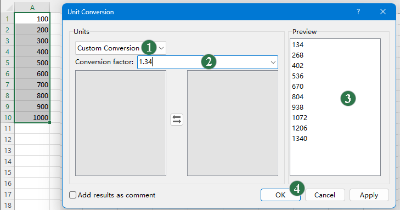The image size is (400, 210).
Task: Open the Custom Conversion units dropdown
Action: coord(121,48)
